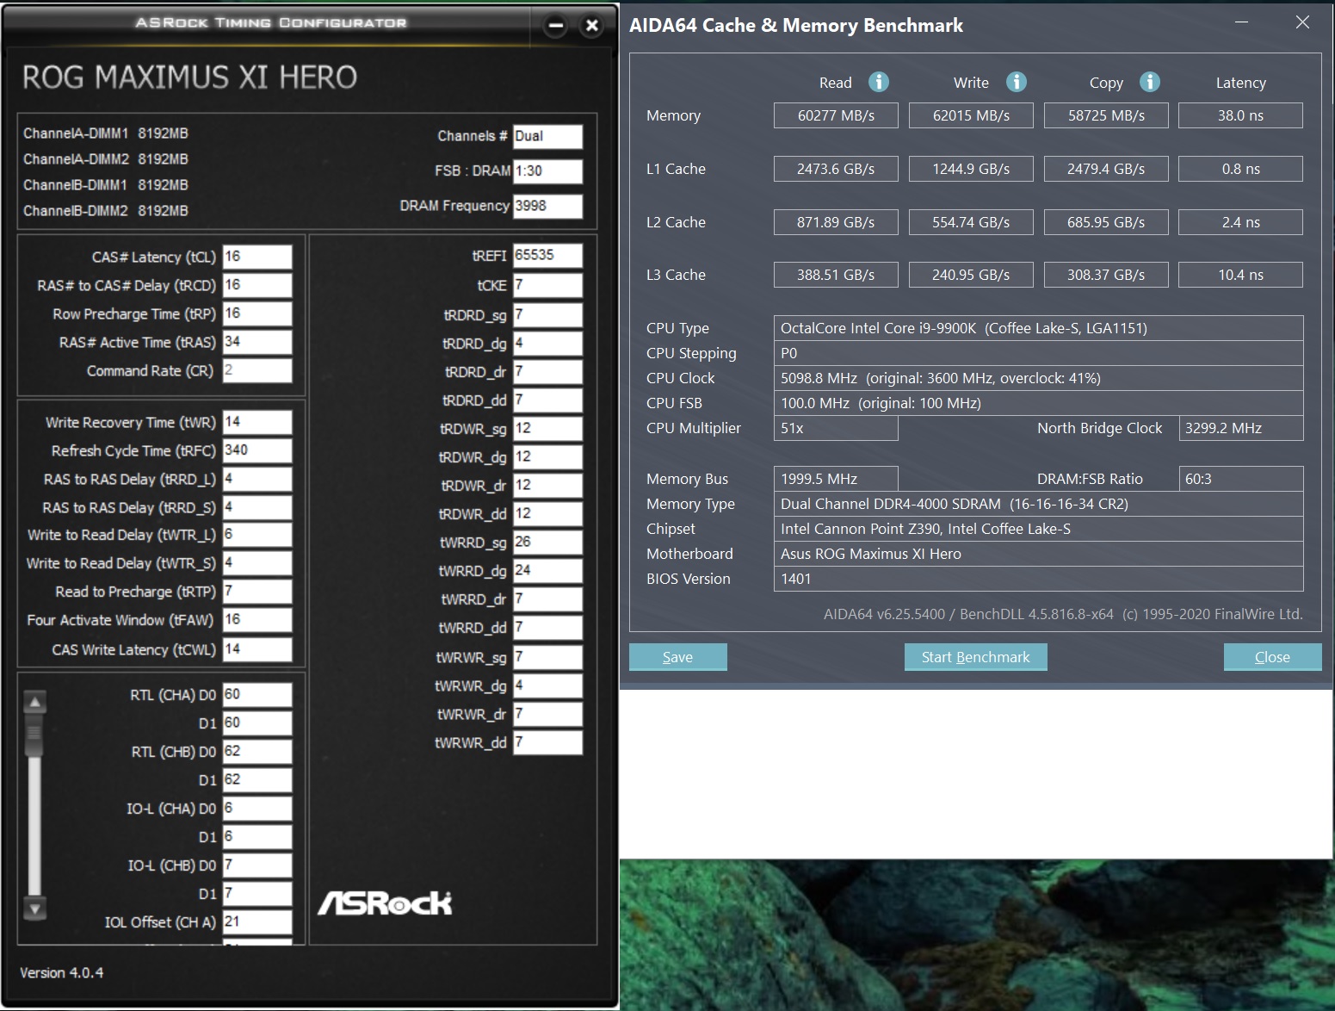Click the tREFI field showing 65535

tap(547, 256)
